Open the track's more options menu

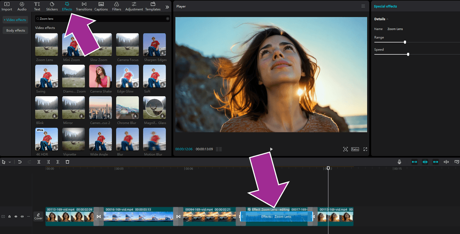28,217
